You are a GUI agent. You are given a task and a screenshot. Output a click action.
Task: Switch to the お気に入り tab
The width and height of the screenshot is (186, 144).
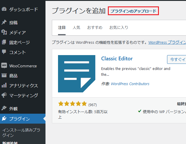pyautogui.click(x=119, y=27)
